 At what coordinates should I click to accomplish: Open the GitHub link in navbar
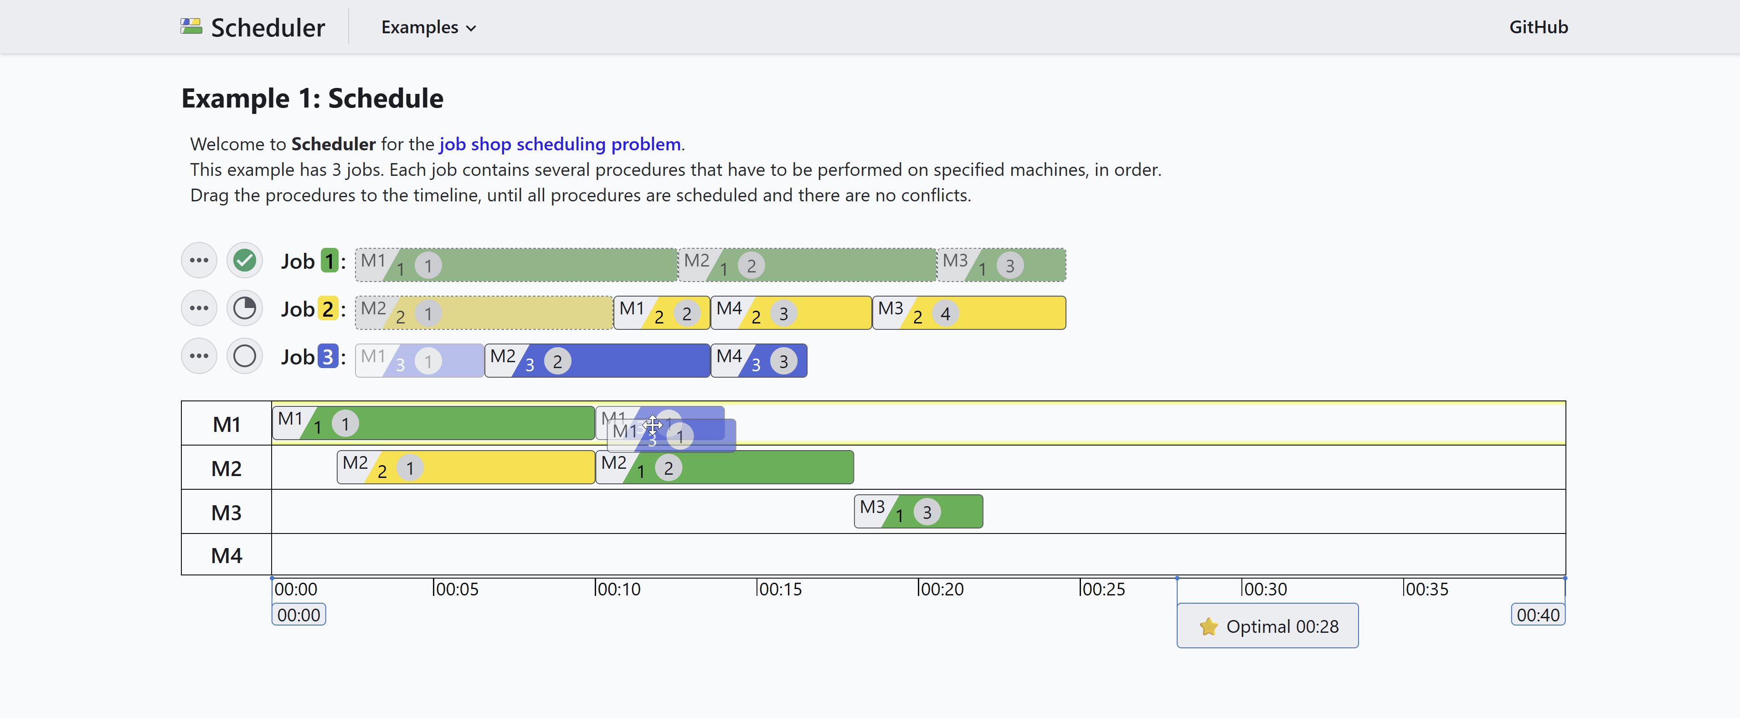coord(1538,28)
